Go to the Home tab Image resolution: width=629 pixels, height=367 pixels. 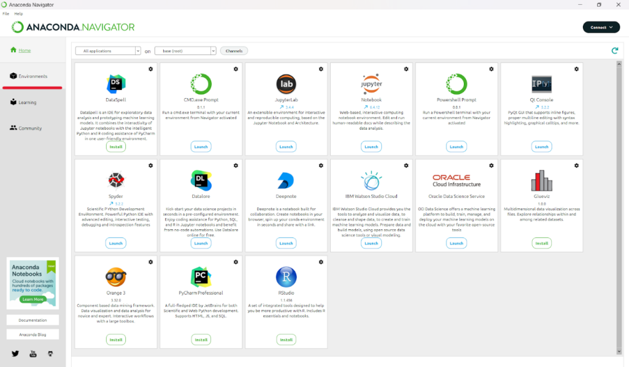[x=25, y=50]
